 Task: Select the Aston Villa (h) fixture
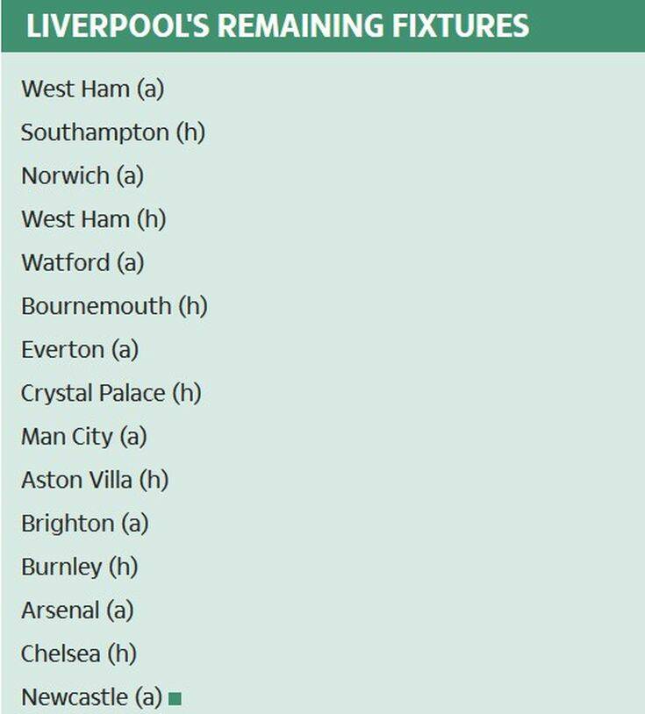coord(95,480)
